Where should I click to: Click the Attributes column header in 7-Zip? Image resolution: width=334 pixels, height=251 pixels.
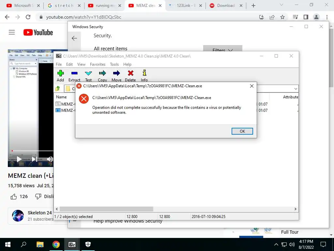(x=290, y=97)
